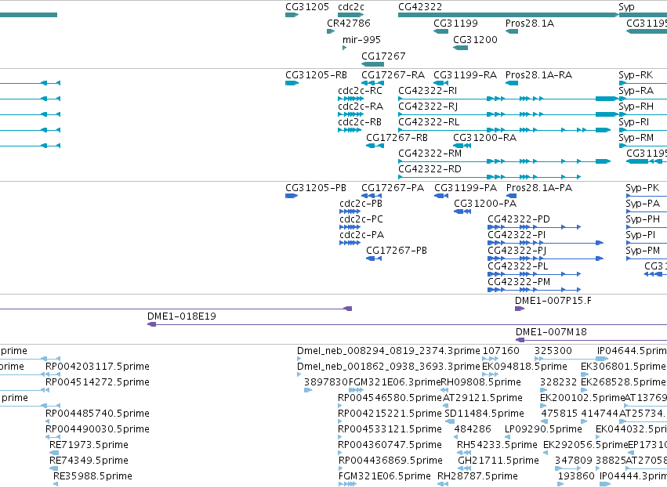Open the RP004485740.5prime EST label
Screen dimensions: 667x488
[97, 414]
